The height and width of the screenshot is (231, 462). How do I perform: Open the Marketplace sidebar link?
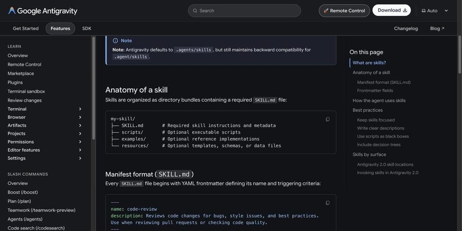point(21,73)
